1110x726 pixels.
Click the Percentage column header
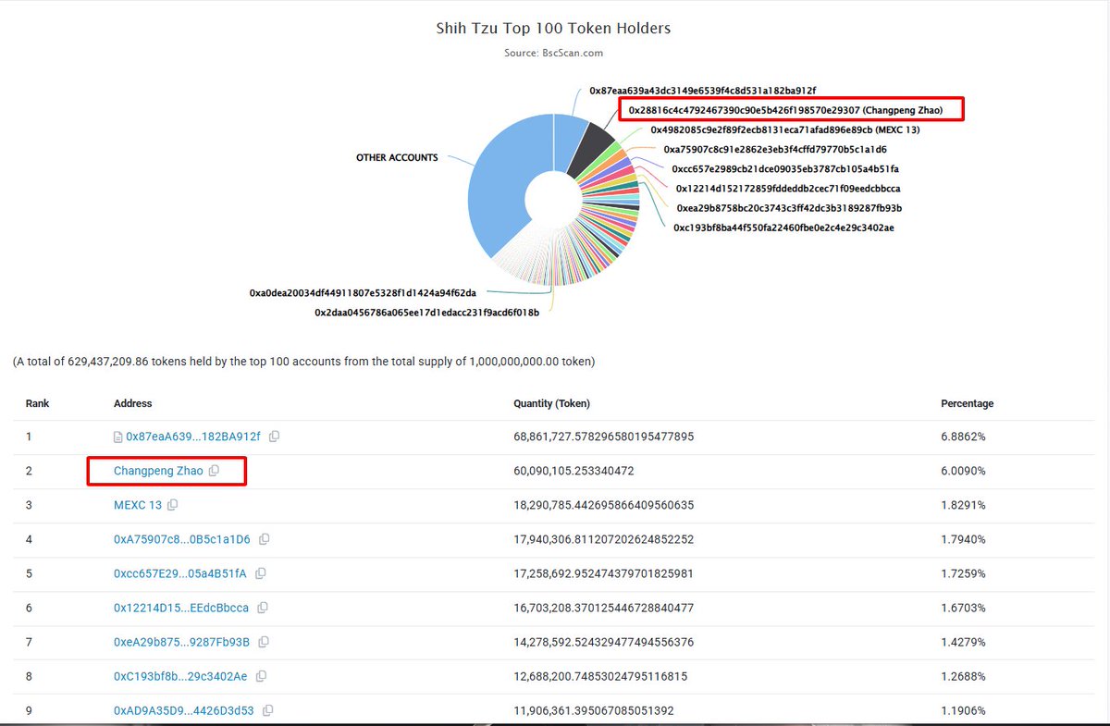point(967,403)
